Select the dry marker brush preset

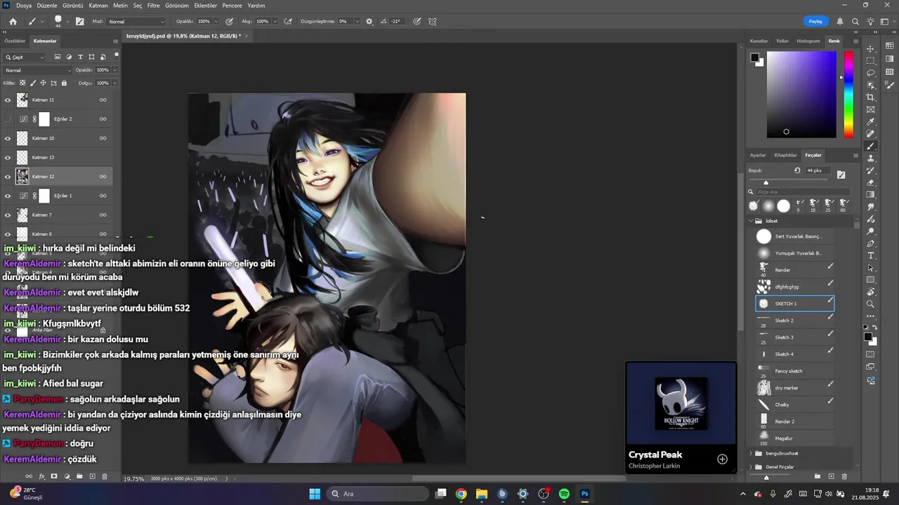coord(795,388)
